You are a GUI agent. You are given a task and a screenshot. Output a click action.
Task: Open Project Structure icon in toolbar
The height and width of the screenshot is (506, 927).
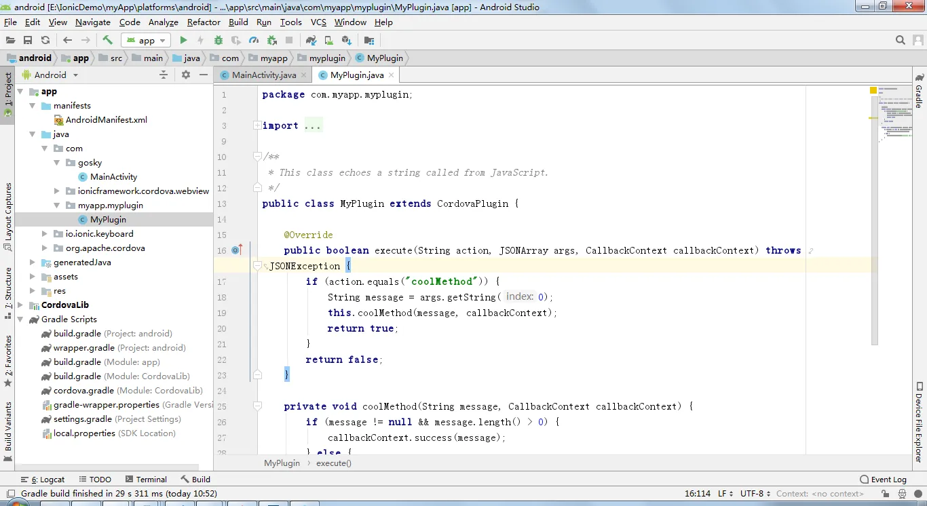click(x=368, y=40)
